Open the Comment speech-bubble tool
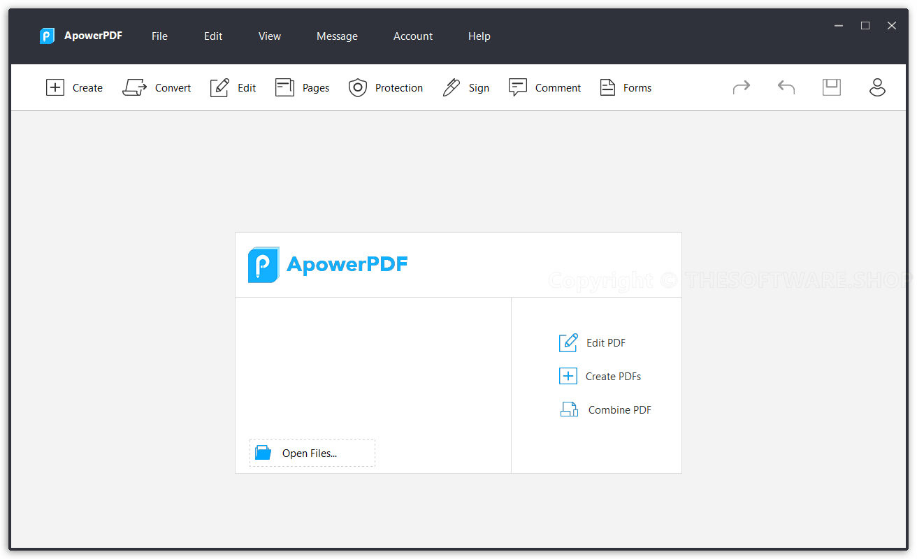917x559 pixels. (544, 88)
